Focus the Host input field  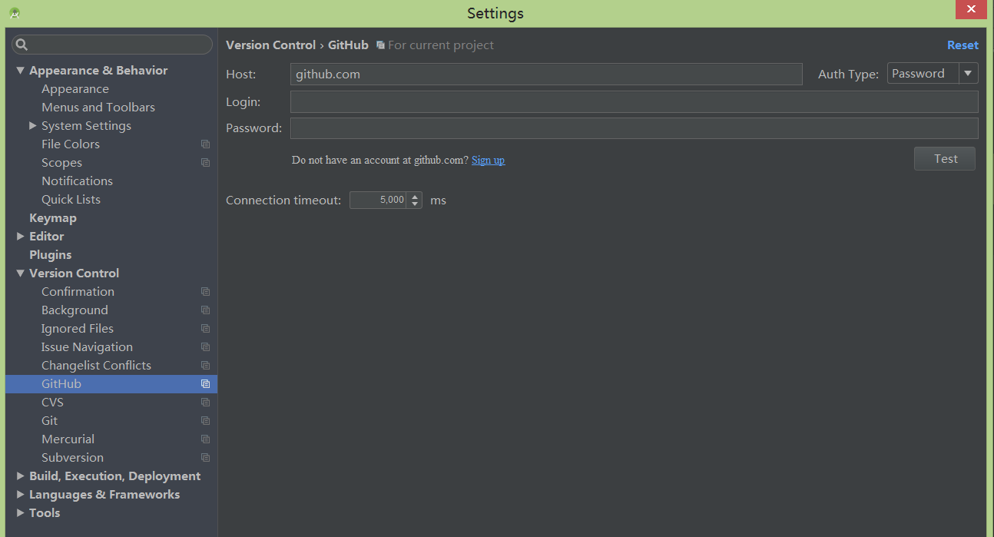546,75
